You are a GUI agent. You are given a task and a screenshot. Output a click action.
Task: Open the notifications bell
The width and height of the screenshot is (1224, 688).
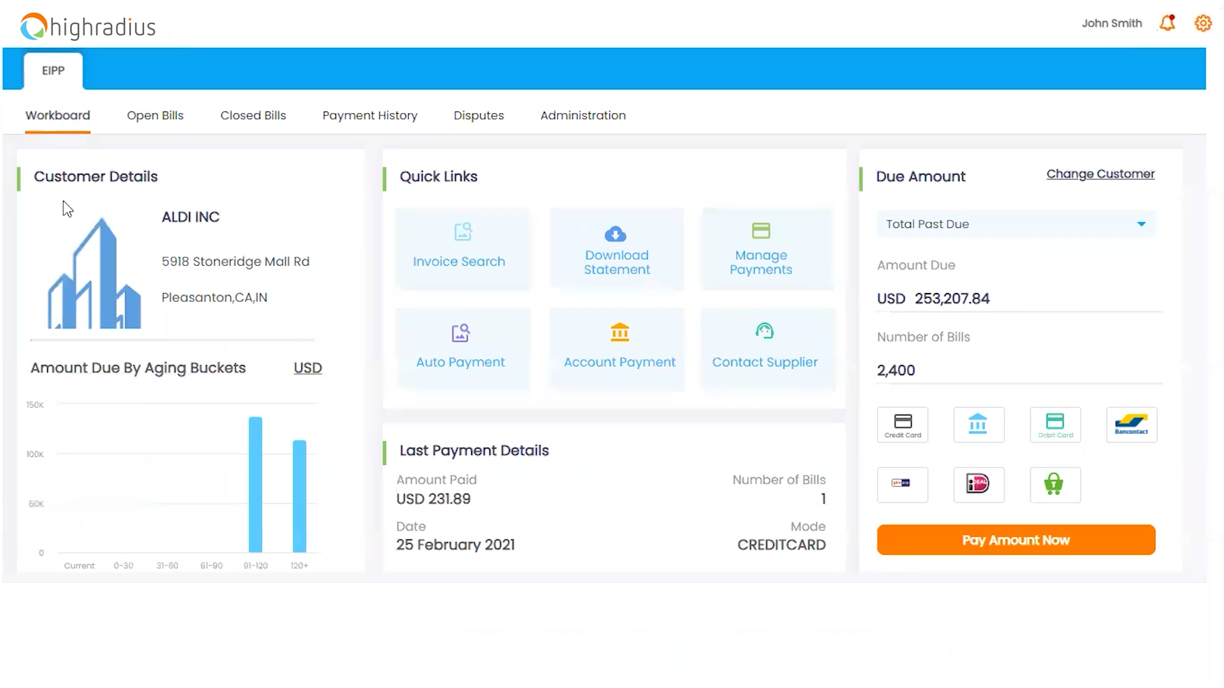pos(1167,24)
